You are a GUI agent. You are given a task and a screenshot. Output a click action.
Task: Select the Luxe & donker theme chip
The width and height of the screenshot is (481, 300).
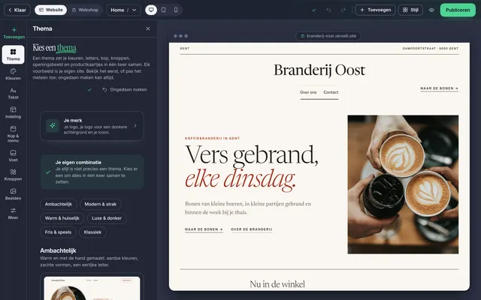click(x=107, y=218)
